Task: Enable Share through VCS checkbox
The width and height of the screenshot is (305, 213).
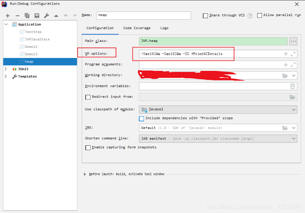Action: pyautogui.click(x=205, y=16)
